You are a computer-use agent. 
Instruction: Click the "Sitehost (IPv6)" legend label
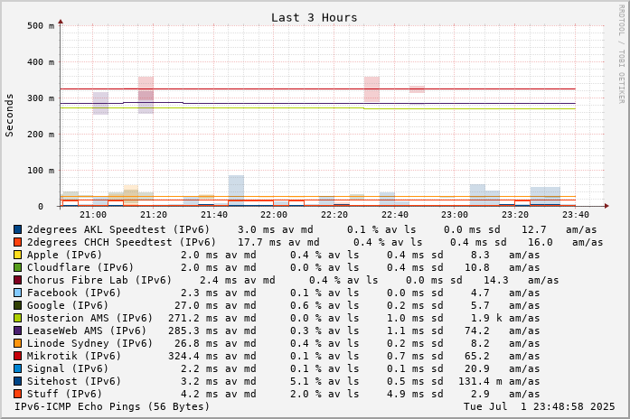(x=74, y=381)
